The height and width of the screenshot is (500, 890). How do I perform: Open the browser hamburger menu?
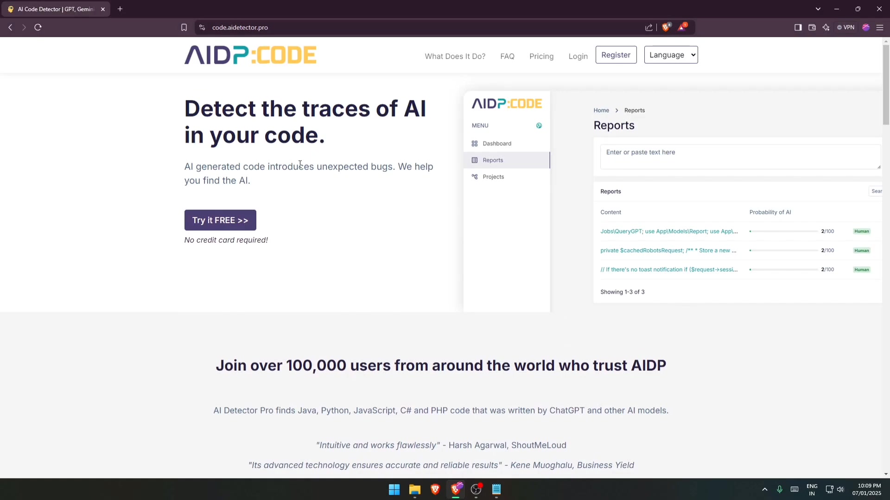point(880,27)
